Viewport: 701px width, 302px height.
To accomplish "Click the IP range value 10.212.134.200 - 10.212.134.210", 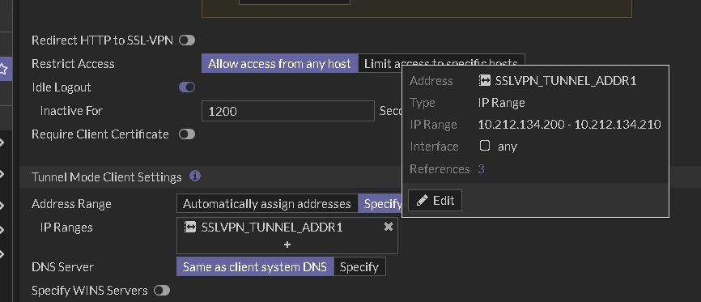I will click(x=570, y=125).
